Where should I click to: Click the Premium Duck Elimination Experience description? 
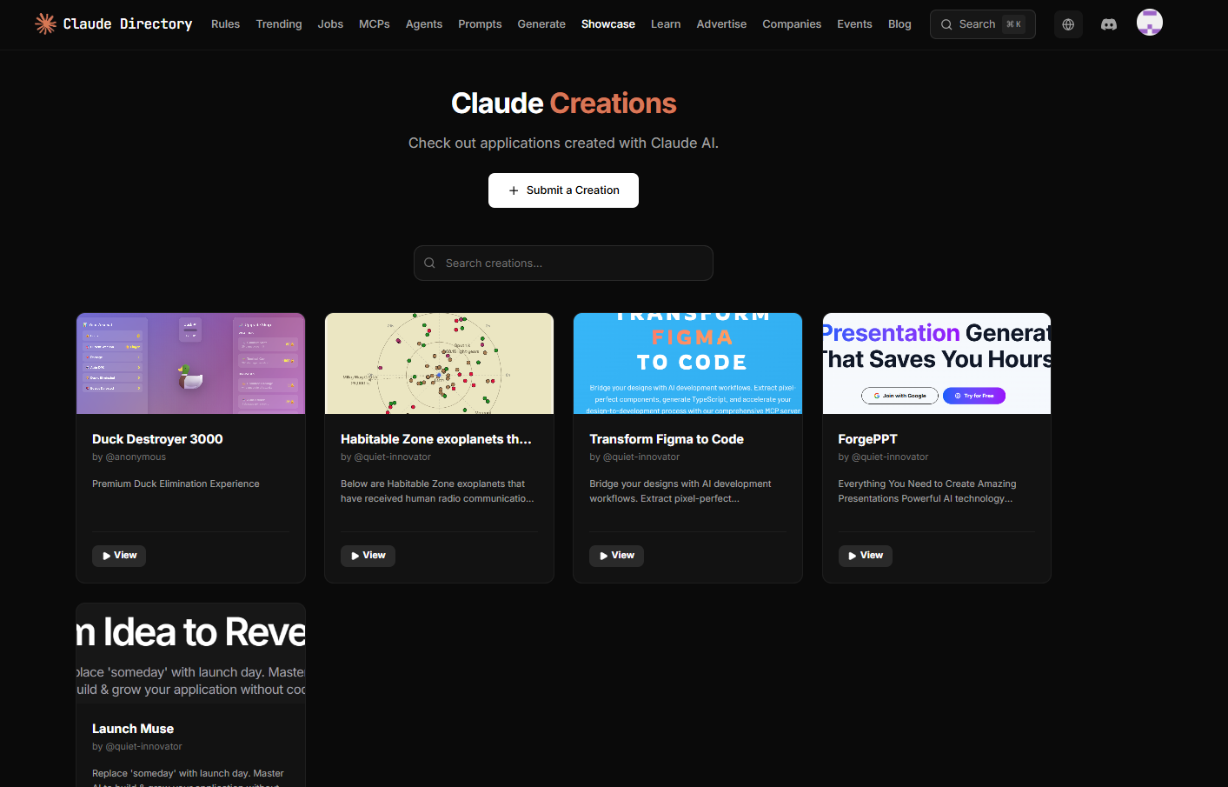[176, 484]
